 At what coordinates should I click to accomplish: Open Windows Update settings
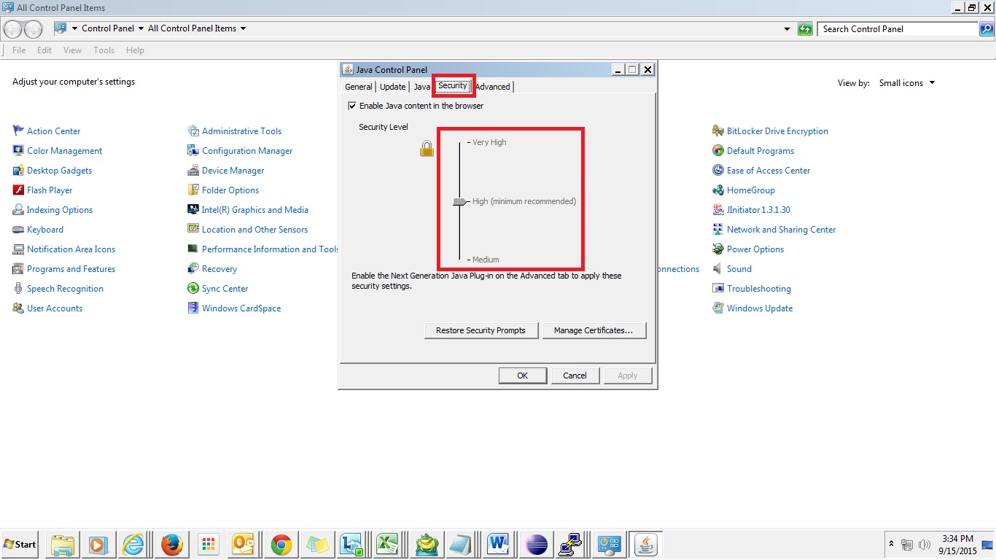click(x=758, y=308)
